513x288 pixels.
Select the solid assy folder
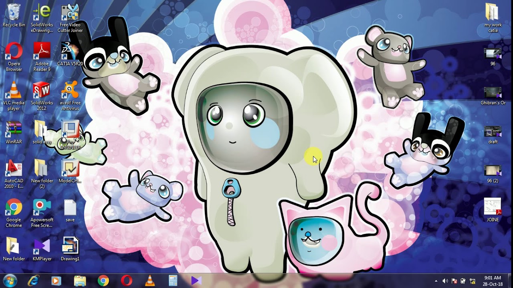42,132
